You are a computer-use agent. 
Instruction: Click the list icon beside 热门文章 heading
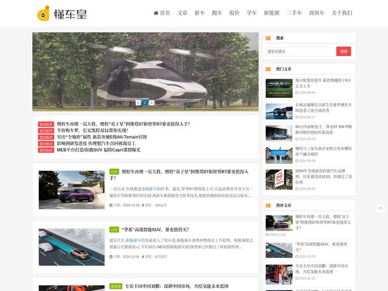coord(268,69)
